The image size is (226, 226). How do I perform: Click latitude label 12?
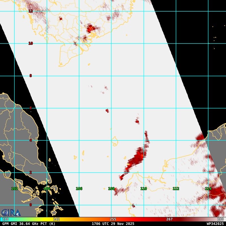(x=31, y=11)
